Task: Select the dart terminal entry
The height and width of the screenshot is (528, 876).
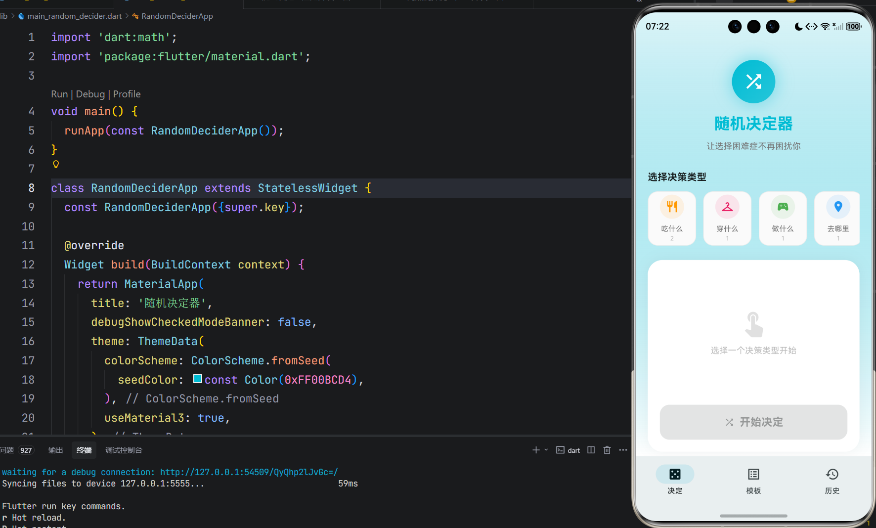Action: click(568, 450)
